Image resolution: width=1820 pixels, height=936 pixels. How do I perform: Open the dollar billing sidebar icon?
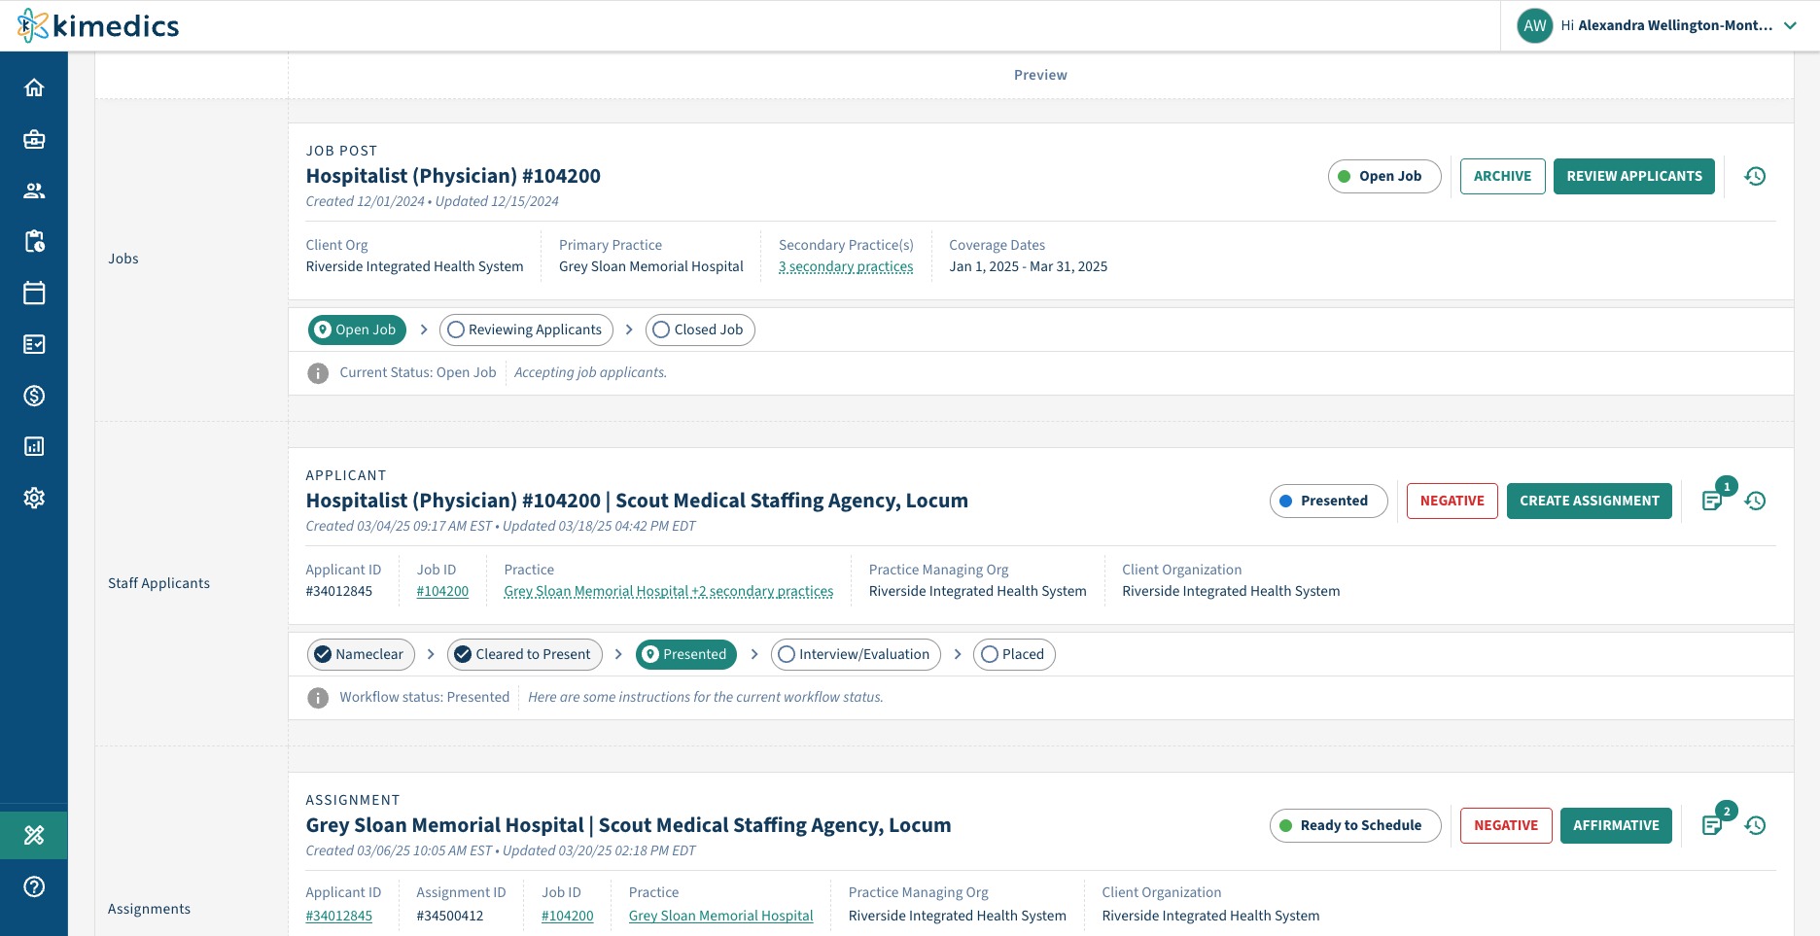tap(34, 396)
